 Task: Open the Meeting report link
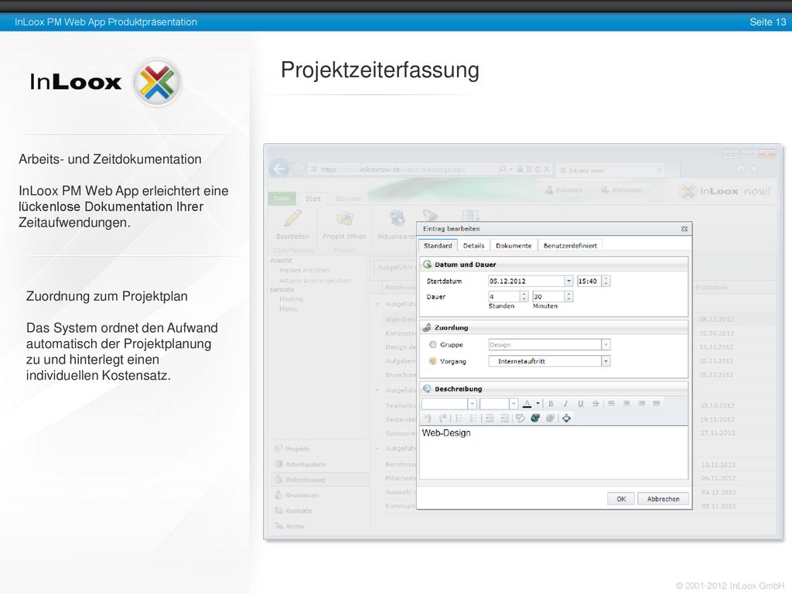[x=291, y=299]
